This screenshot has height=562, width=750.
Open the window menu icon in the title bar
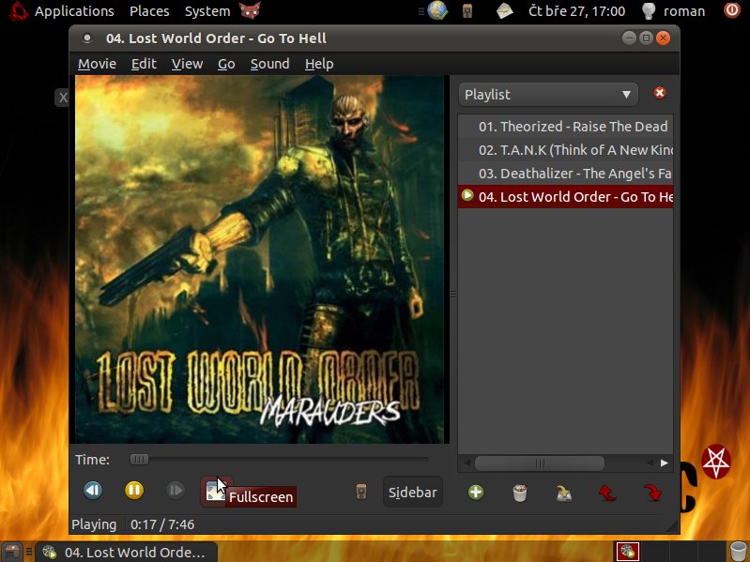(x=87, y=38)
